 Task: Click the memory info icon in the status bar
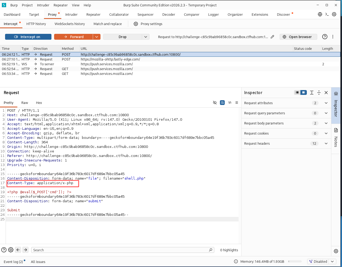coord(236,261)
